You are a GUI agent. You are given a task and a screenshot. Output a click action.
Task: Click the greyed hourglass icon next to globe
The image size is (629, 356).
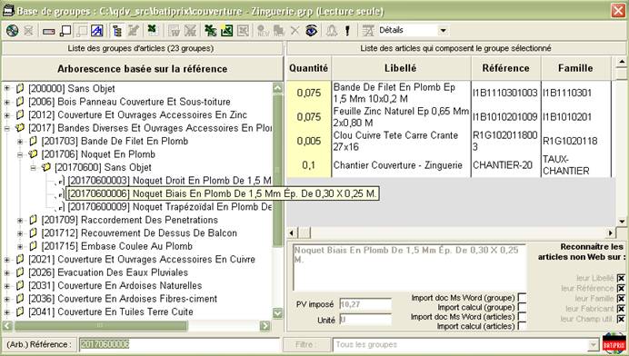click(x=28, y=31)
